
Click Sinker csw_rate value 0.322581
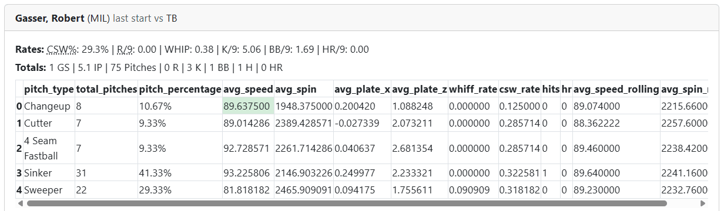coord(519,173)
